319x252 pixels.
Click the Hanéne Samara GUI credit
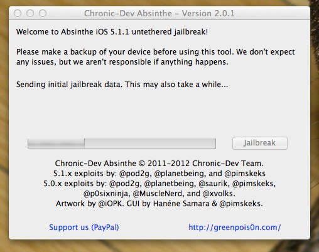coord(181,204)
